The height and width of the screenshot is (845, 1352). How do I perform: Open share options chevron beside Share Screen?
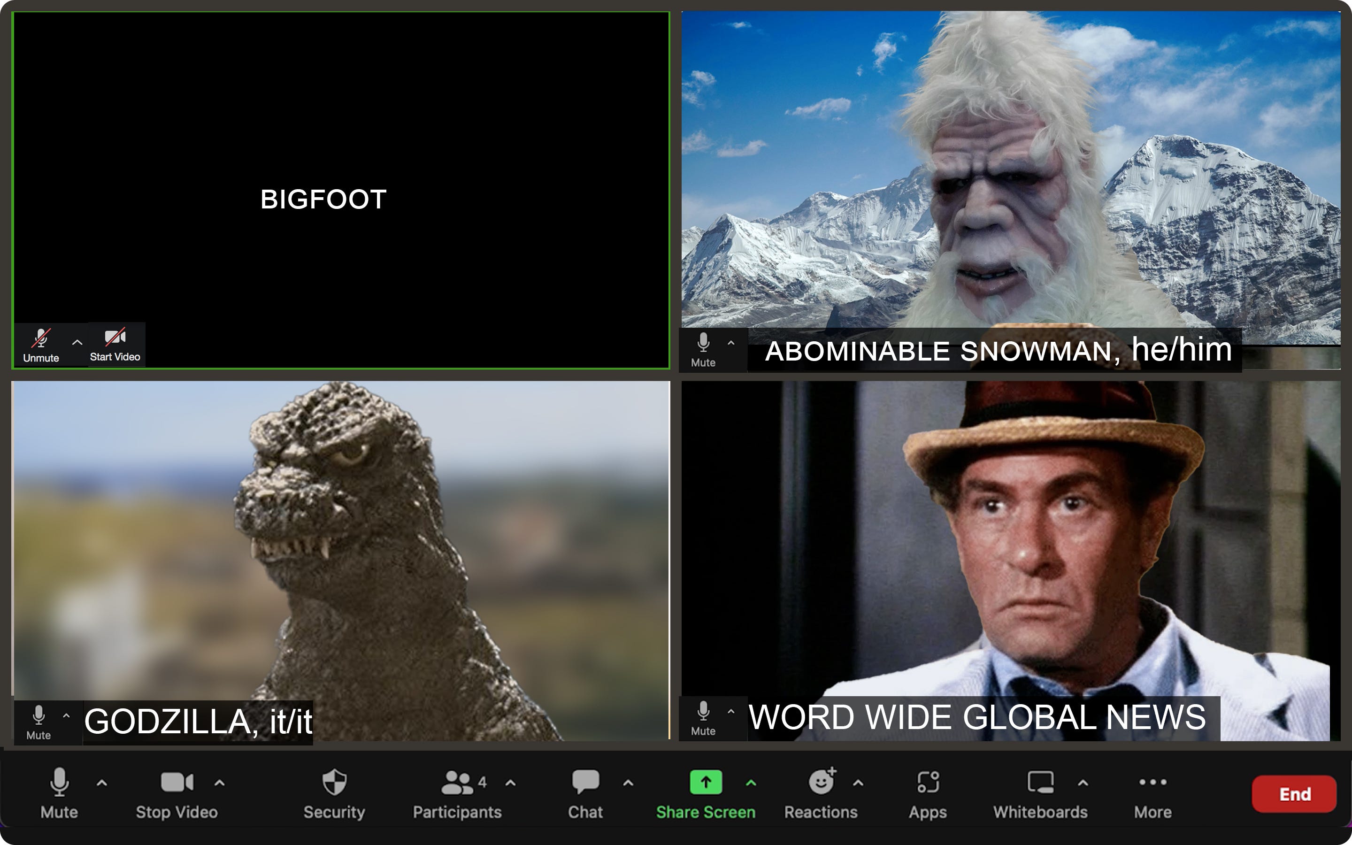(751, 783)
